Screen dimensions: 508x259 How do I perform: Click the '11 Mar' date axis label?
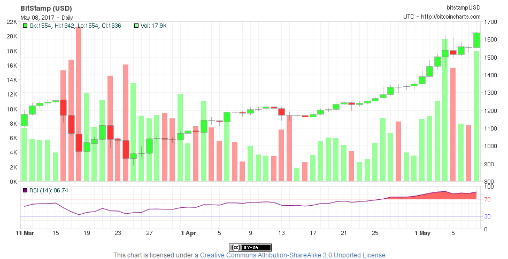[x=25, y=233]
